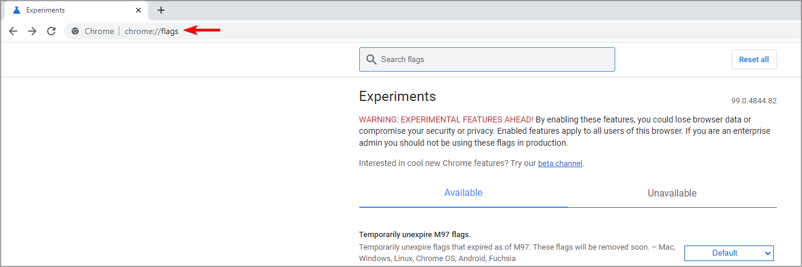
Task: Reload the page with refresh icon
Action: (51, 31)
